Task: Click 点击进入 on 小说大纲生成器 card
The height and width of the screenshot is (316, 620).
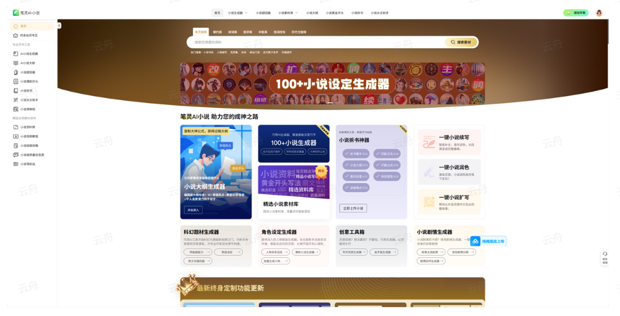Action: pyautogui.click(x=193, y=210)
